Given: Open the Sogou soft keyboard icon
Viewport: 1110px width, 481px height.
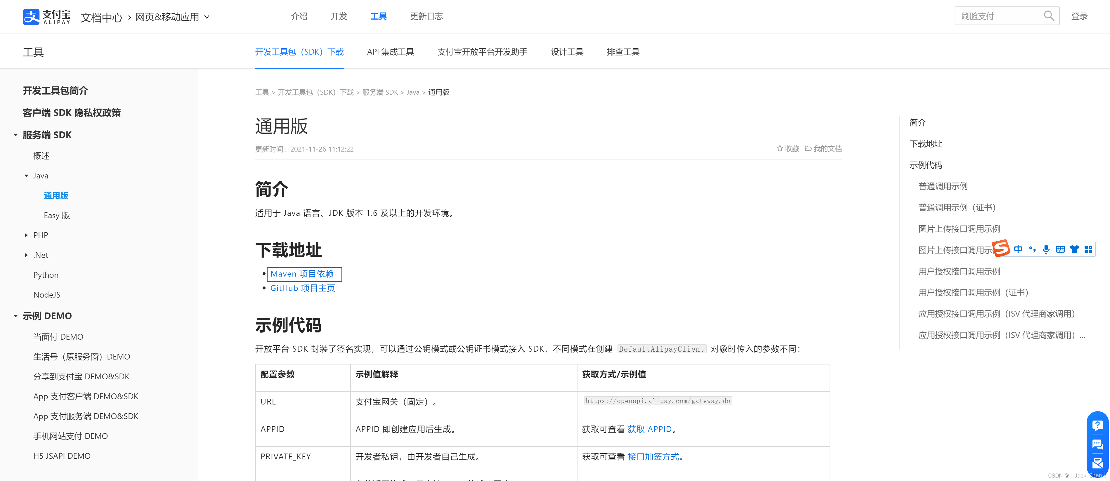Looking at the screenshot, I should [1060, 249].
